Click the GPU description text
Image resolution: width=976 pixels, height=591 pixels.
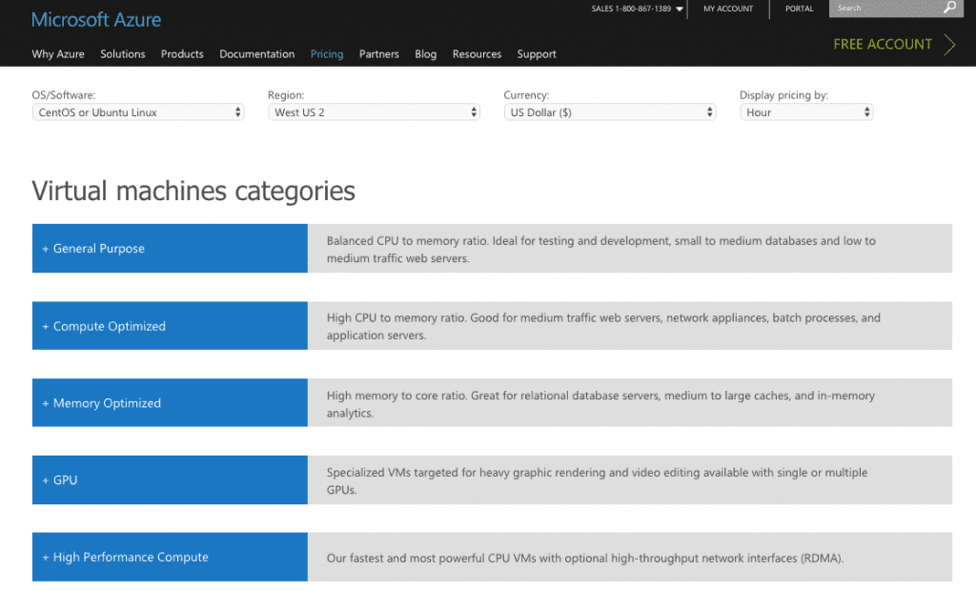tap(597, 480)
